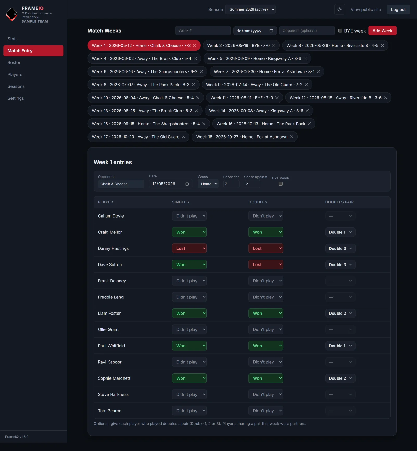Image resolution: width=417 pixels, height=451 pixels.
Task: Delete Week 18 Fox at Ashdown chip
Action: coord(291,137)
